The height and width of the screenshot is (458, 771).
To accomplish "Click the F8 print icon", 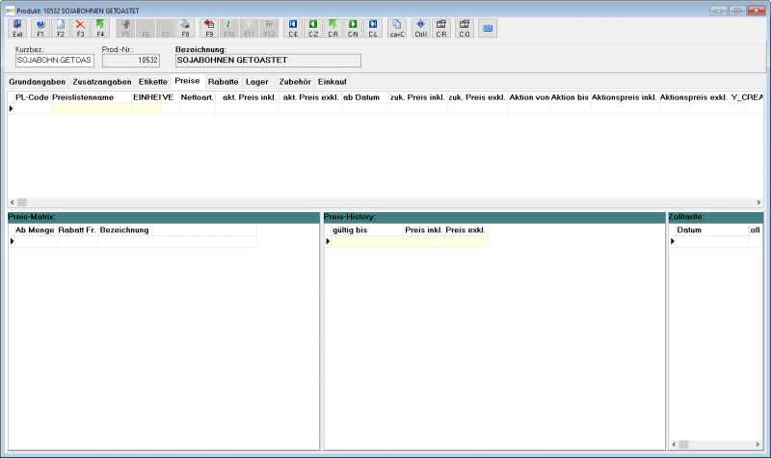I will (185, 28).
